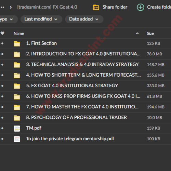Open 2. INTRODUCTION TO FX GOAT 4.0 folder
The image size is (171, 171).
pos(83,54)
